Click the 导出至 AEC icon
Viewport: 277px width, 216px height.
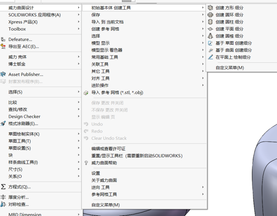(3, 46)
